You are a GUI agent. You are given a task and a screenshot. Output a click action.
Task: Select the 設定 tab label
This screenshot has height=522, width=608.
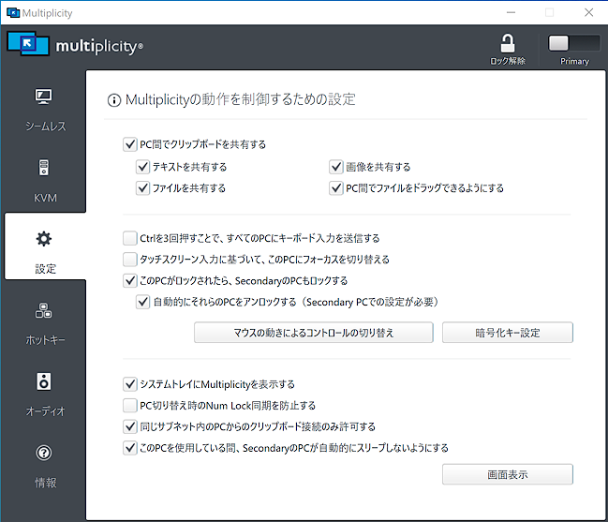point(45,269)
